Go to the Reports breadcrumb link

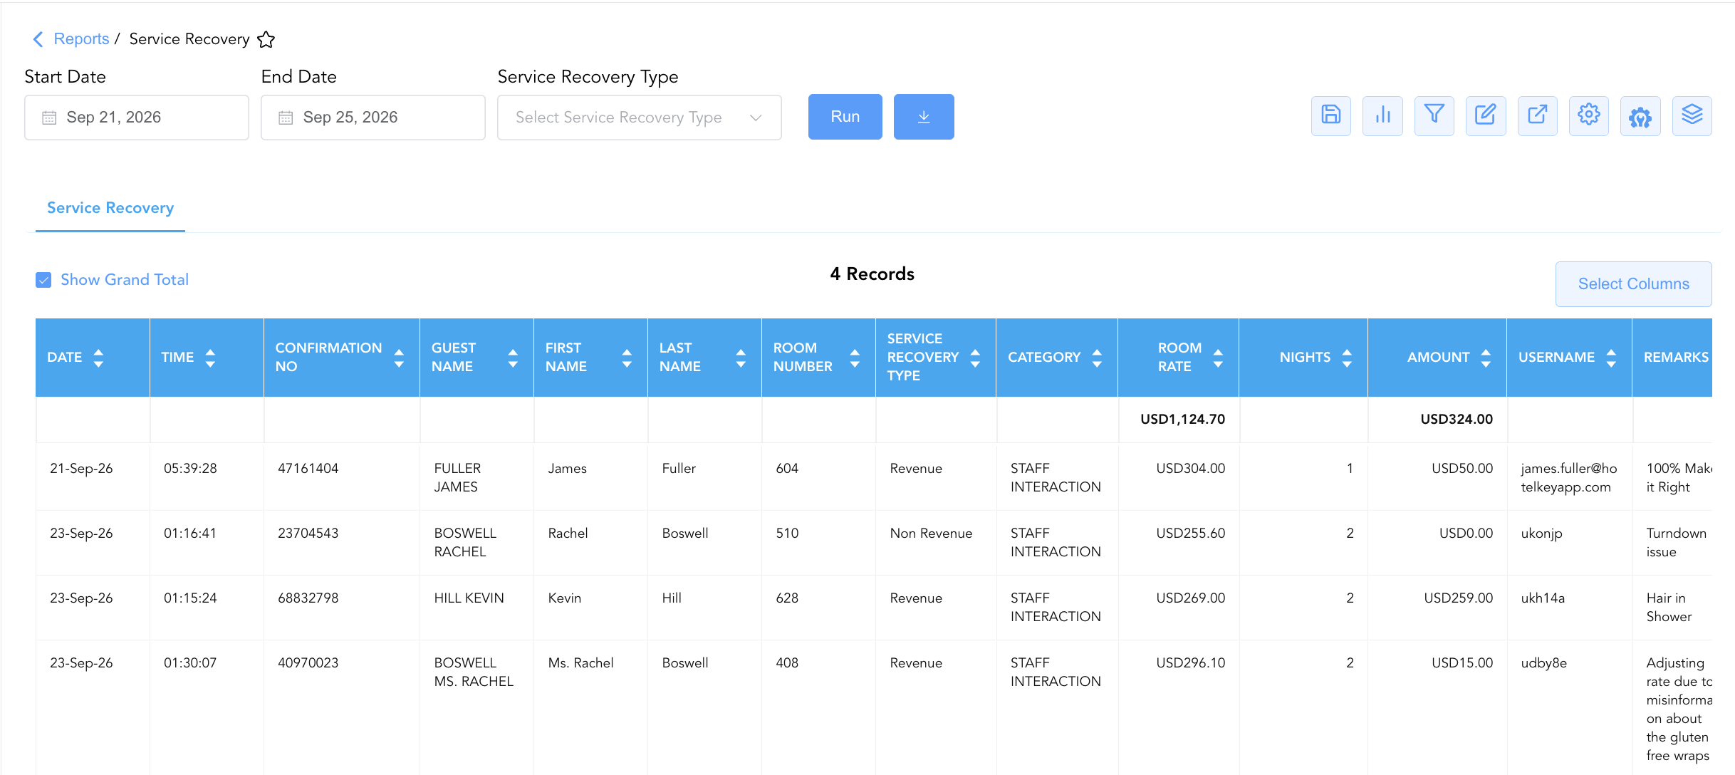point(81,39)
